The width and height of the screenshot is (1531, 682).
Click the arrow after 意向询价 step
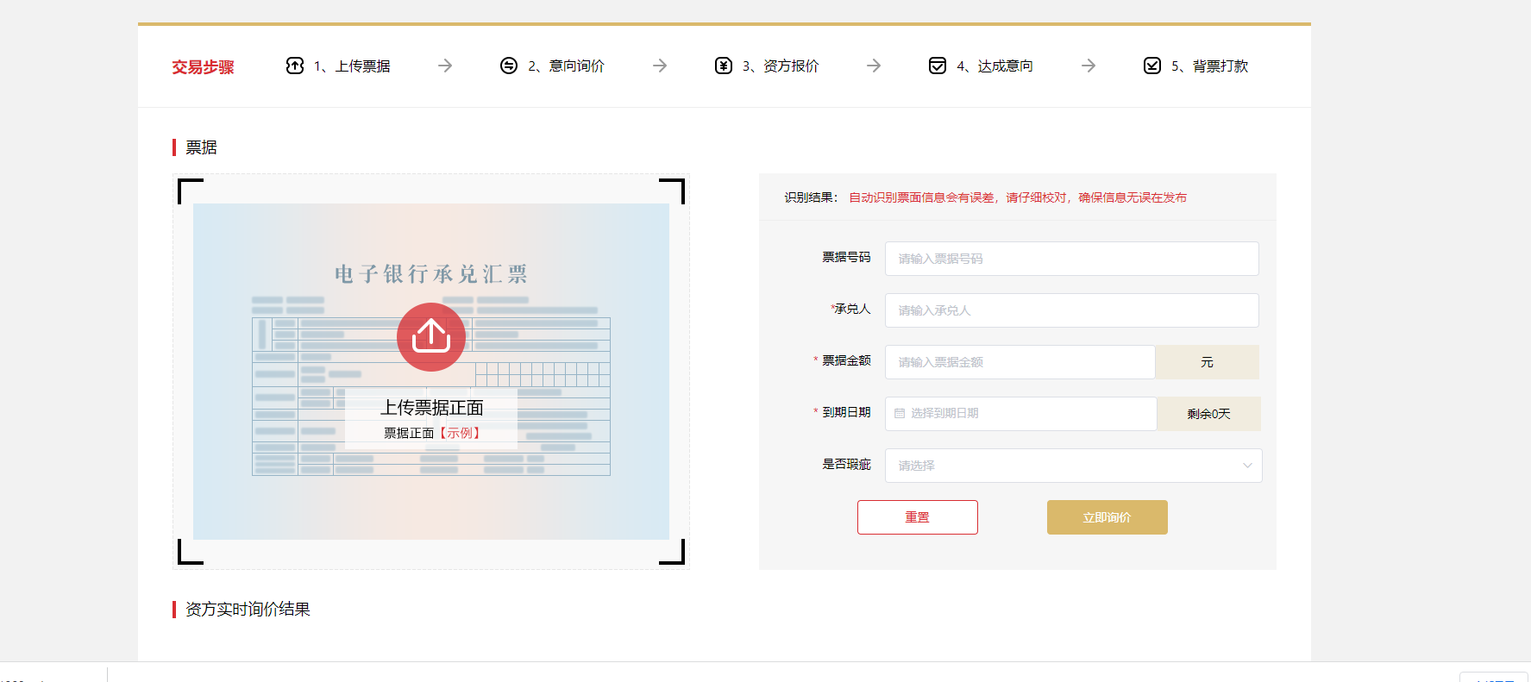coord(660,66)
